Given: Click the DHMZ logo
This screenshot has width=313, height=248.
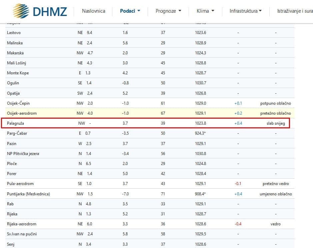Looking at the screenshot, I should 40,11.
